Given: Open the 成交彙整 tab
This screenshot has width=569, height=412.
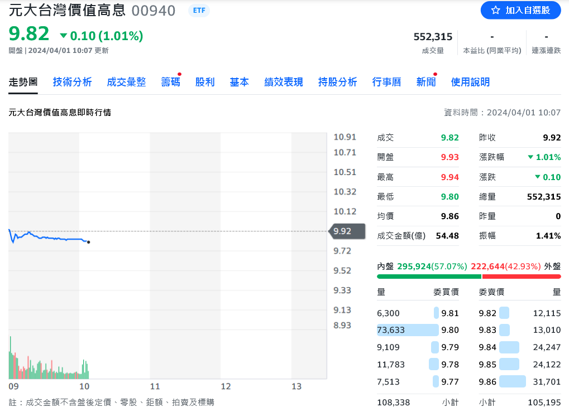Looking at the screenshot, I should (x=126, y=82).
